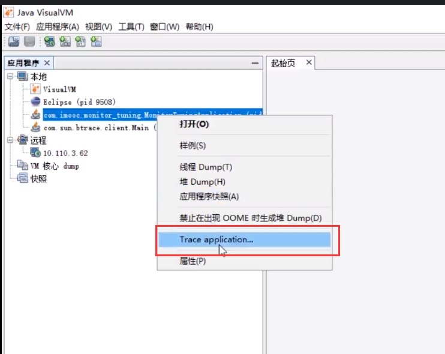The width and height of the screenshot is (445, 354).
Task: Select Eclipse (pid 9508) tree item
Action: pyautogui.click(x=79, y=102)
